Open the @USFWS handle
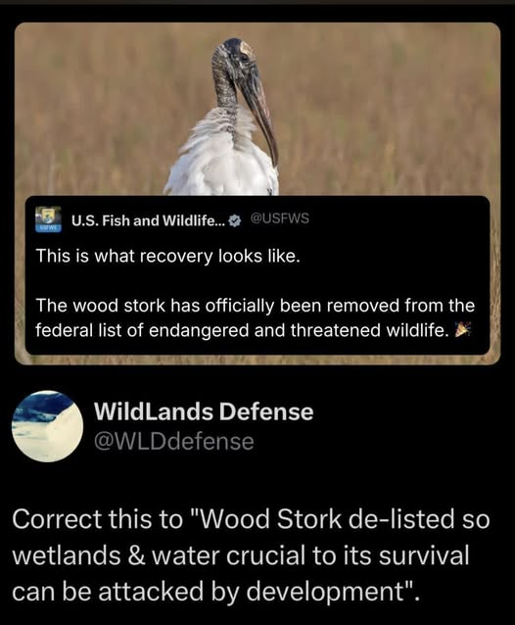The height and width of the screenshot is (625, 515). click(280, 218)
